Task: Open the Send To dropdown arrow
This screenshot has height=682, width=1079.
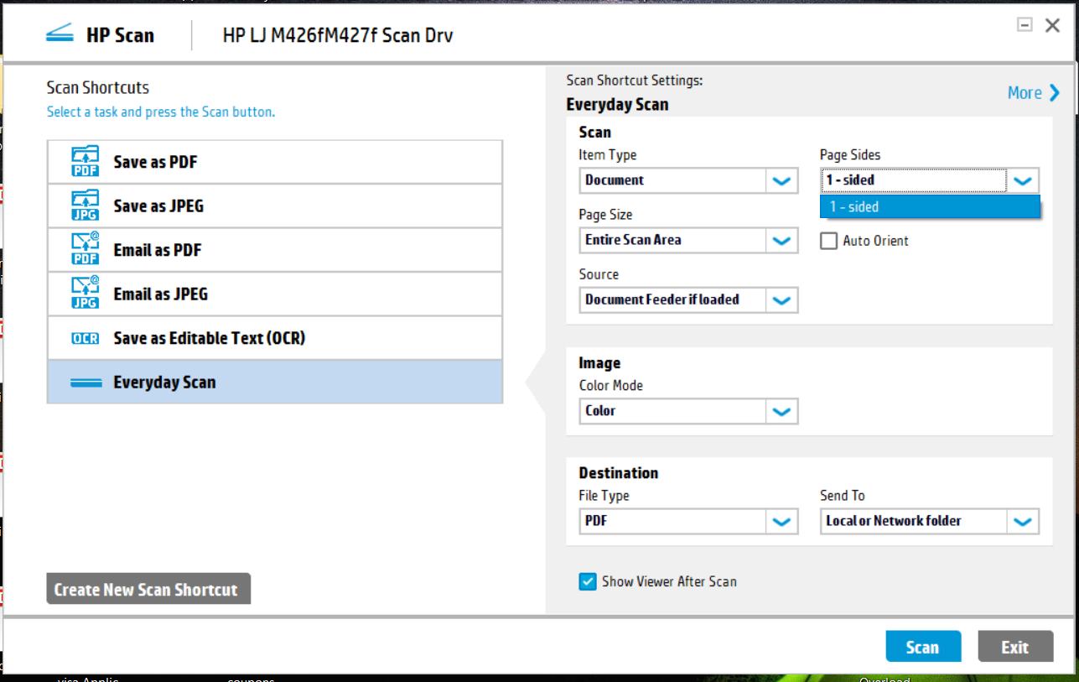Action: pos(1022,522)
